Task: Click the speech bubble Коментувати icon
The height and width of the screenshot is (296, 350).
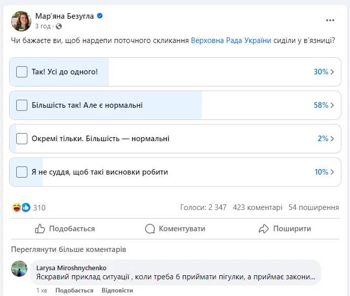Action: (x=150, y=229)
